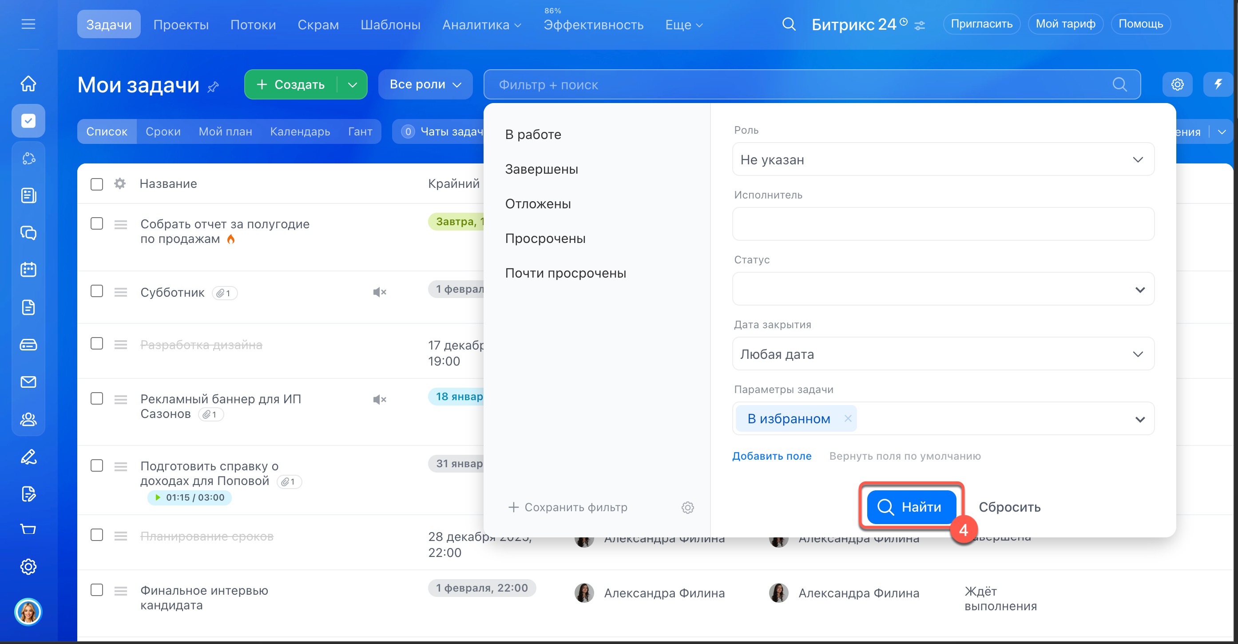Open the home icon in sidebar
This screenshot has width=1238, height=644.
coord(28,83)
